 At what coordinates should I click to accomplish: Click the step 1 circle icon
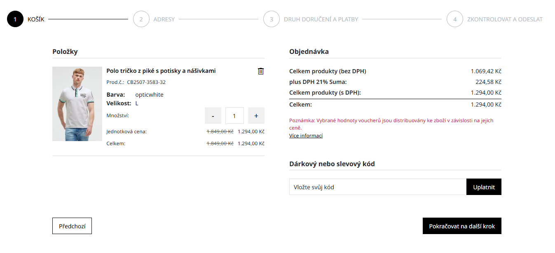(15, 19)
